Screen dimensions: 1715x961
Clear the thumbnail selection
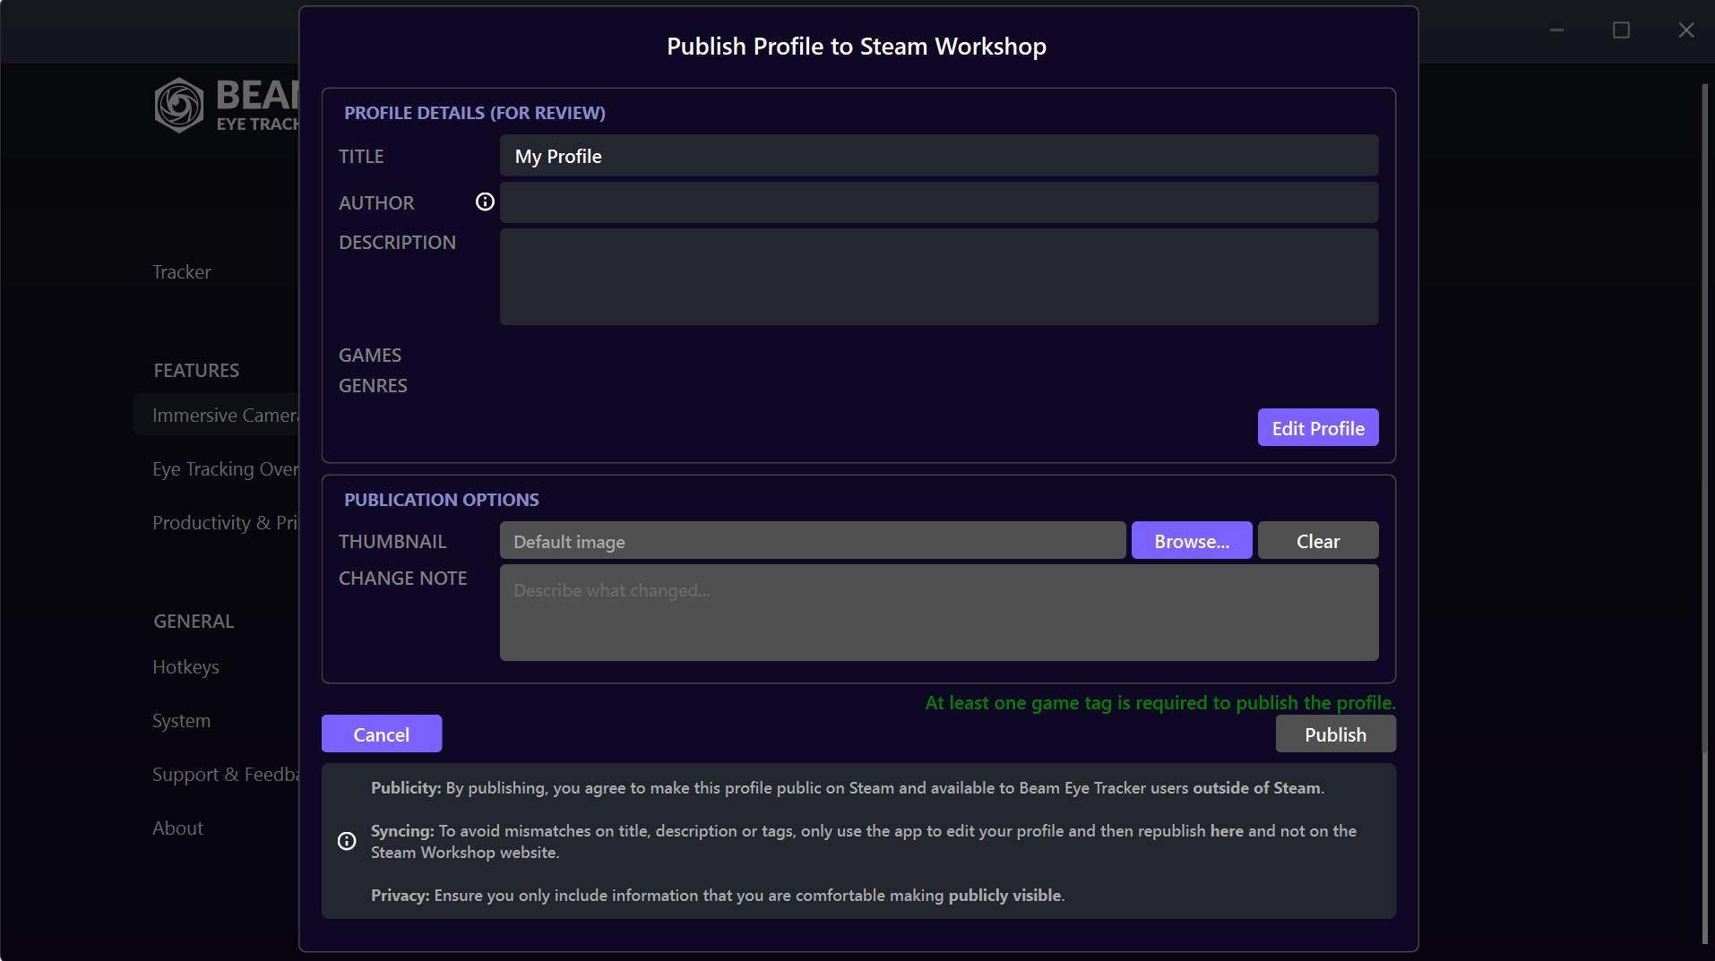(x=1318, y=541)
